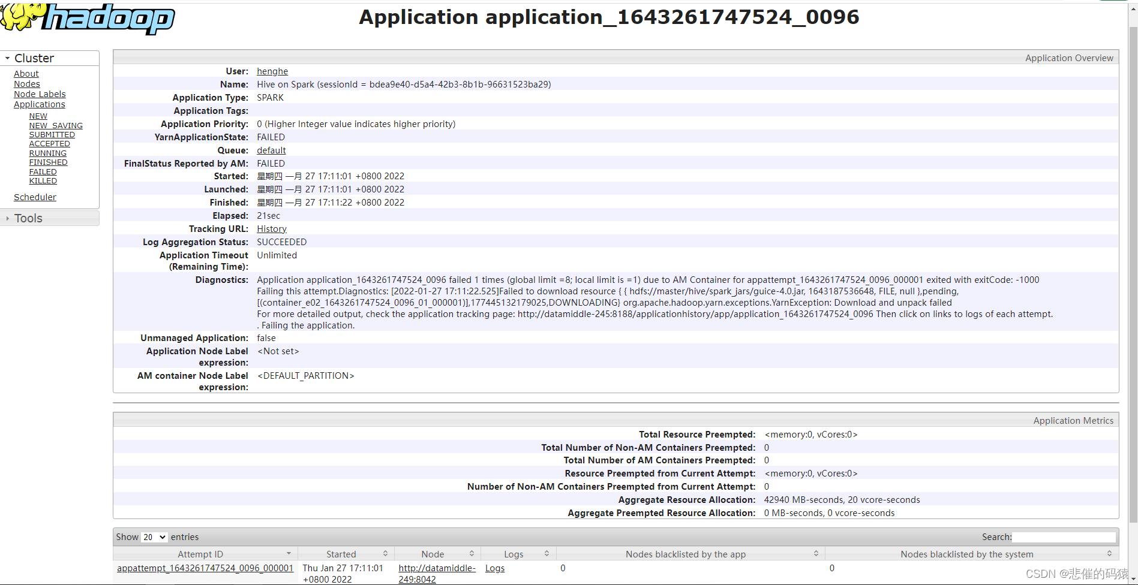This screenshot has height=585, width=1138.
Task: Filter applications by NEW state
Action: 38,116
